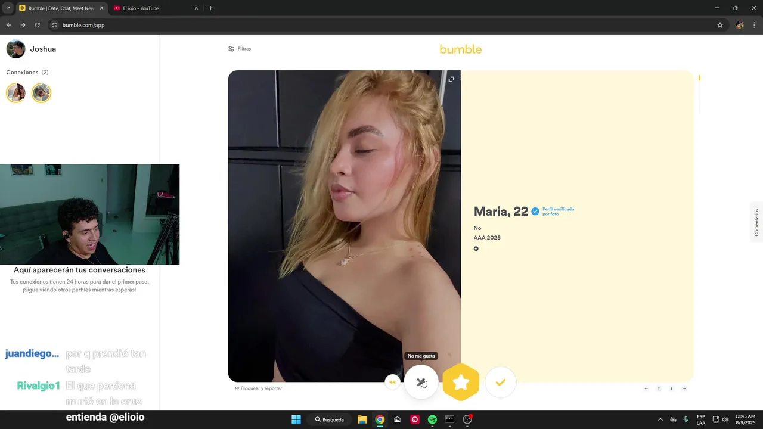Click the photo-verified badge next to Maria
Screen dimensions: 763x429
click(535, 212)
